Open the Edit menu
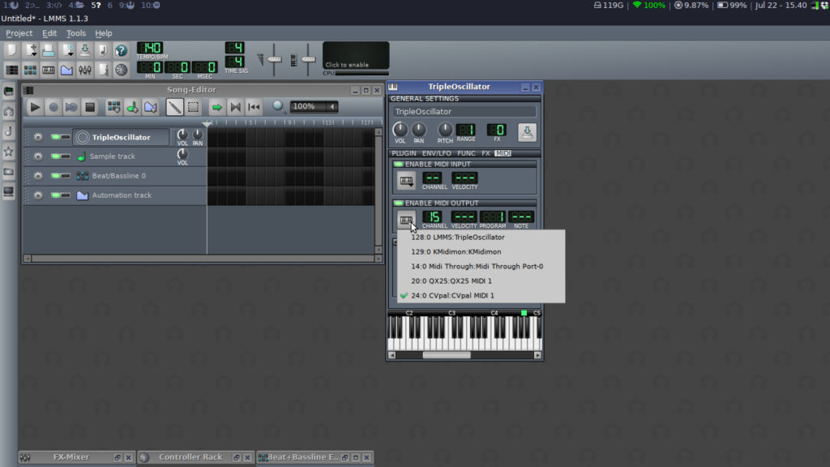This screenshot has width=830, height=467. pos(49,33)
